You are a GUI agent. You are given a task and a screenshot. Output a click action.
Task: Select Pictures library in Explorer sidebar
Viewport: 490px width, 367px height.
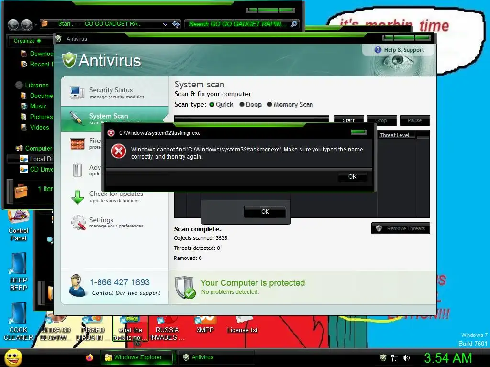point(37,117)
